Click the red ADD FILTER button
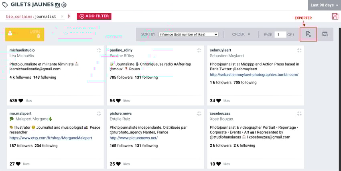The width and height of the screenshot is (341, 171). 94,16
